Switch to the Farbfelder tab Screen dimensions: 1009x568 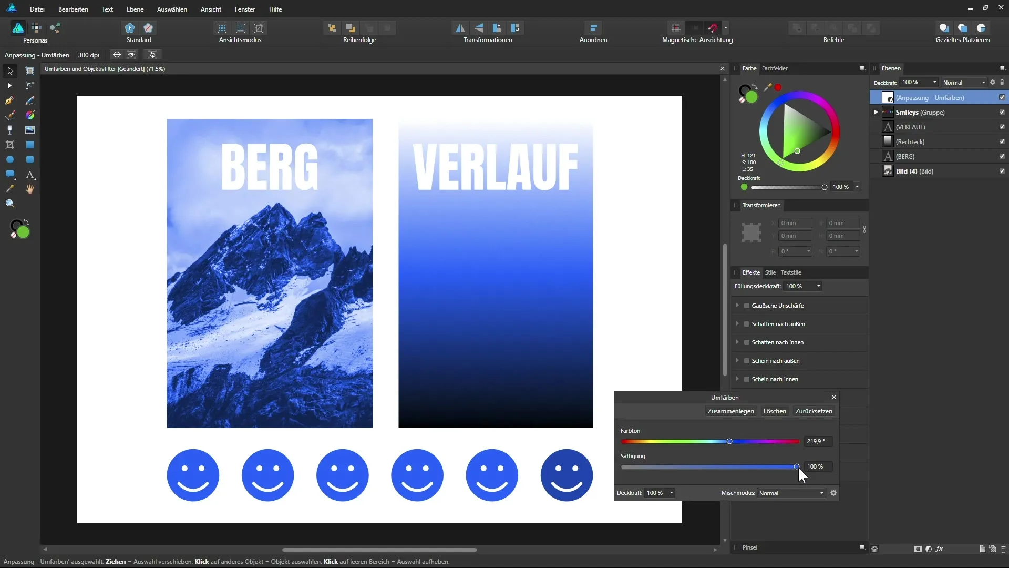pyautogui.click(x=775, y=68)
